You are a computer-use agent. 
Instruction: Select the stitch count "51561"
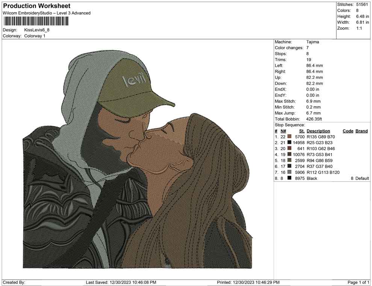362,5
